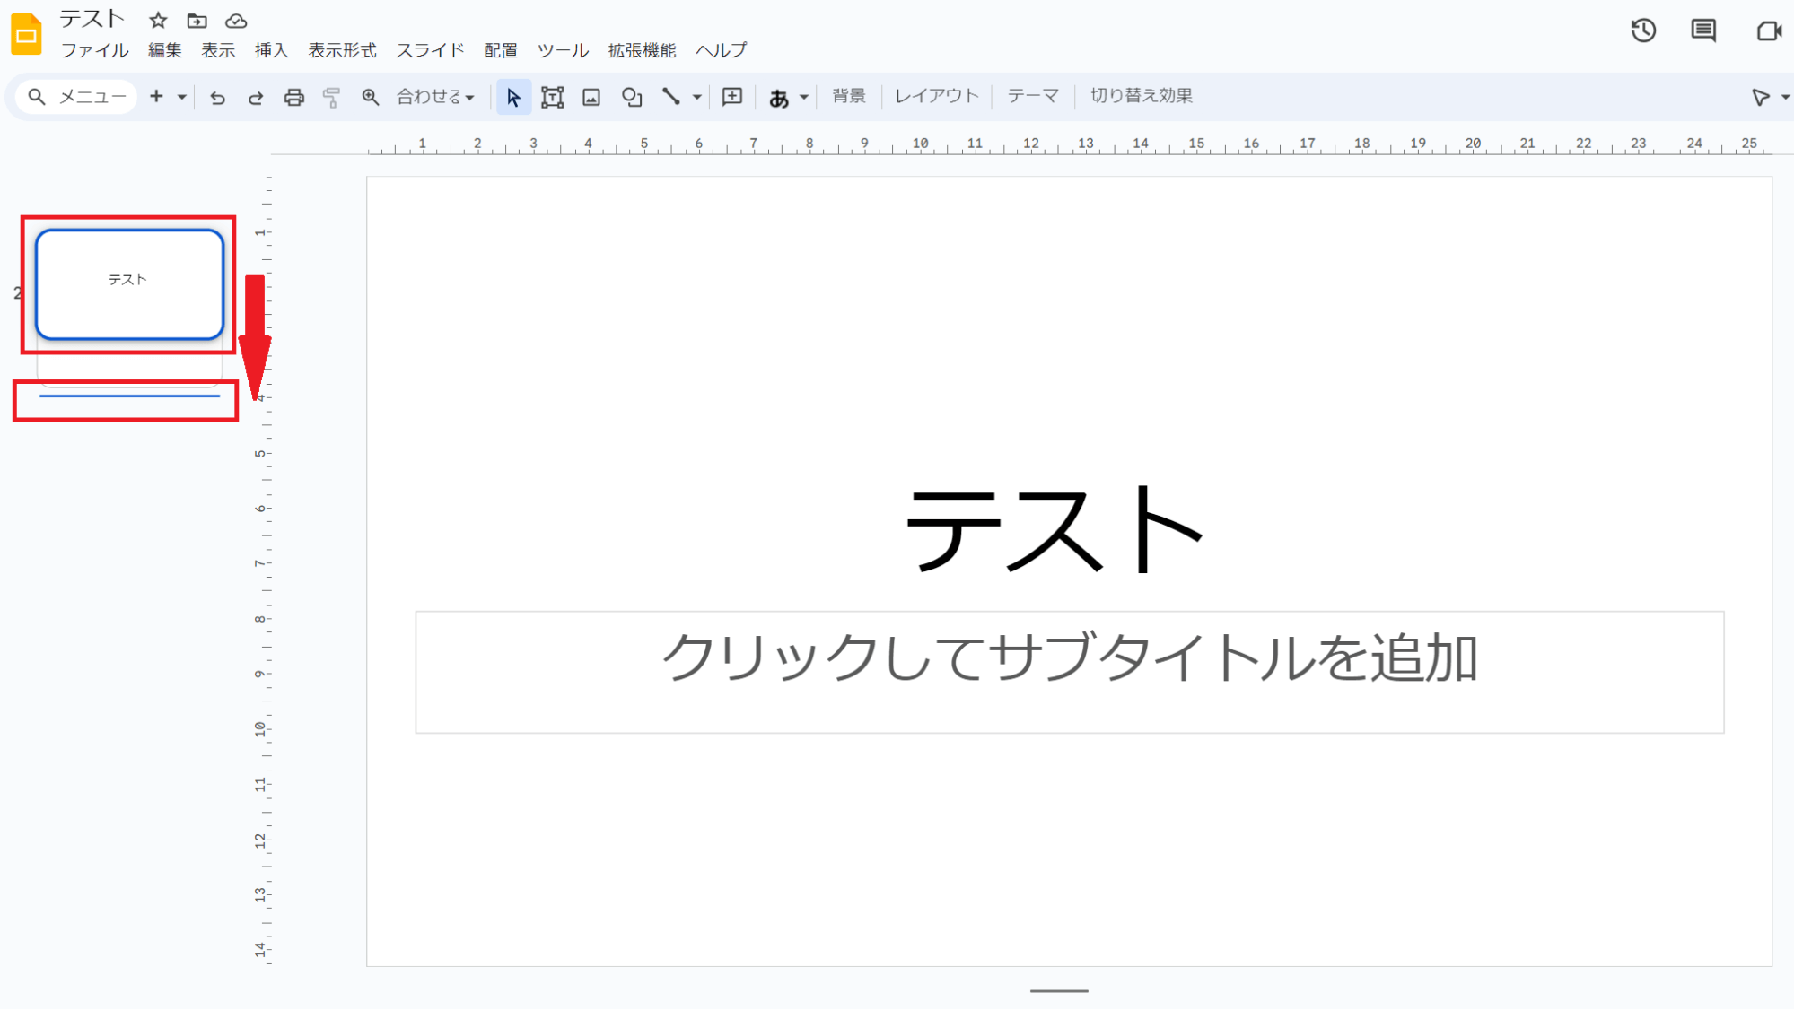Viewport: 1794px width, 1010px height.
Task: Click the redo arrow icon
Action: (x=256, y=97)
